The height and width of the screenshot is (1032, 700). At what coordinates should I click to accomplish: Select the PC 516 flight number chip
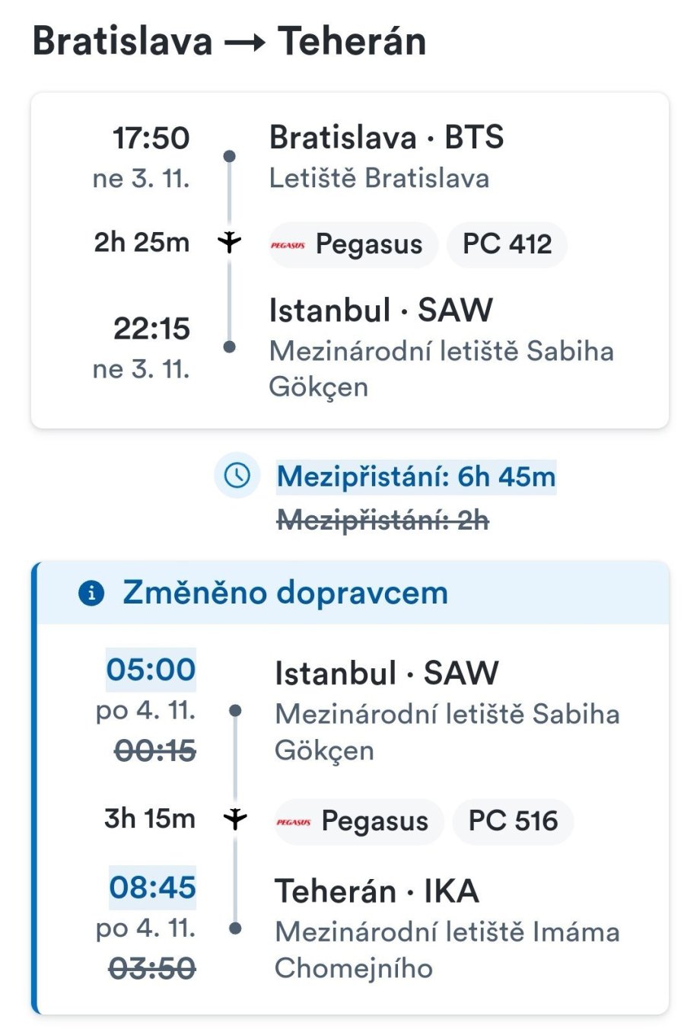pos(513,822)
